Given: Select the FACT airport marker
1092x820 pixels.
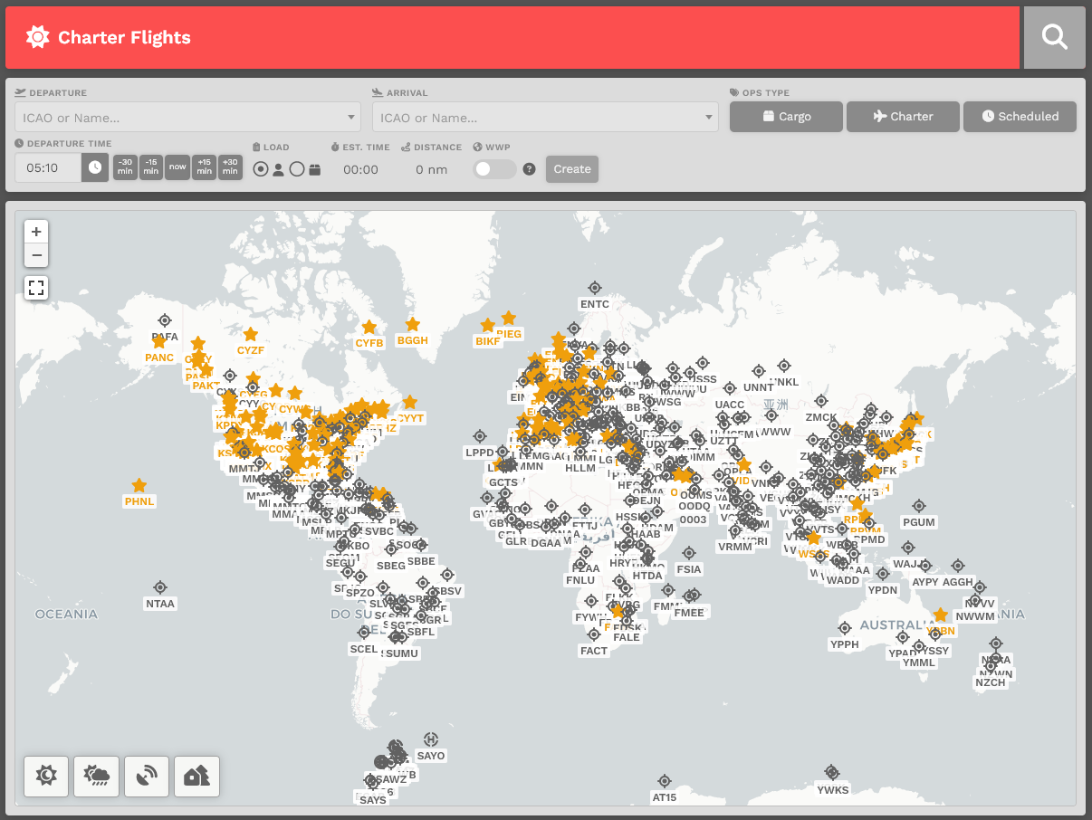Looking at the screenshot, I should coord(594,635).
